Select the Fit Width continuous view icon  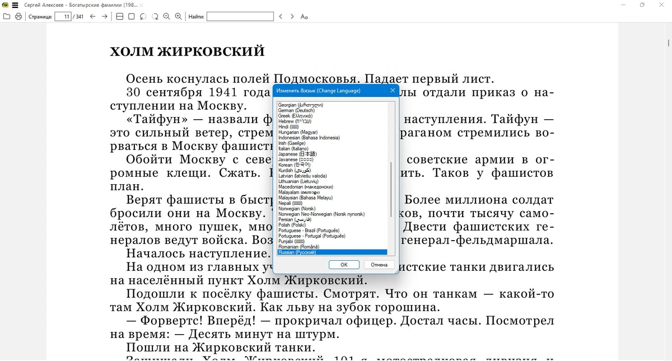[119, 17]
